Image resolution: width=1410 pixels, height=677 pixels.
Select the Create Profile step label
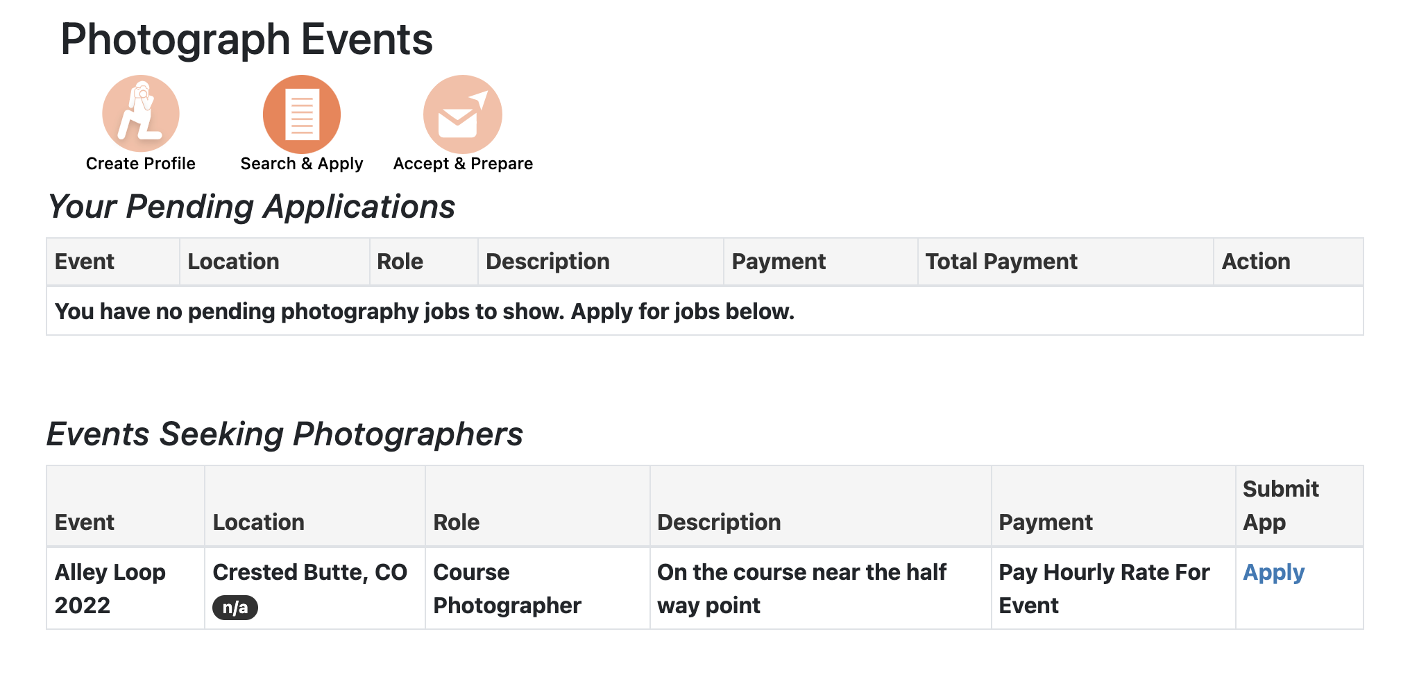point(141,164)
